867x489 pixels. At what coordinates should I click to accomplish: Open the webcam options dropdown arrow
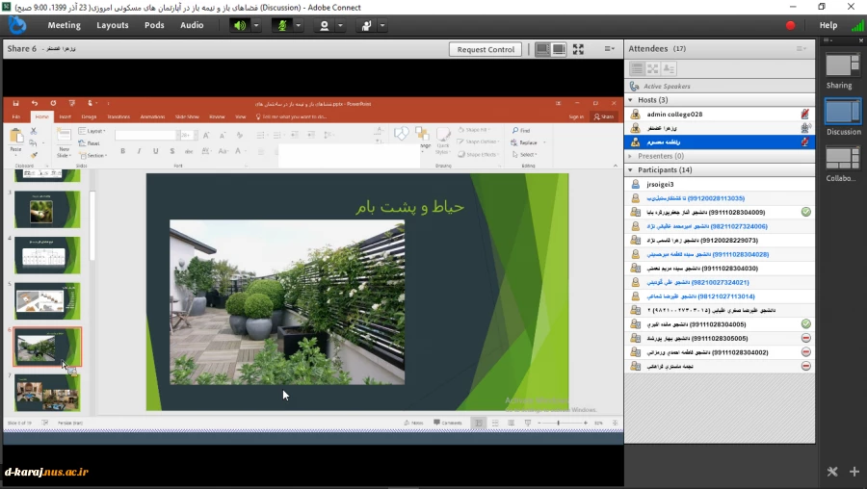[341, 25]
